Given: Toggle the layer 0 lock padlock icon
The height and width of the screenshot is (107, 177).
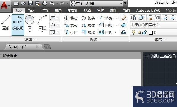Looking at the screenshot, I should tap(145, 32).
